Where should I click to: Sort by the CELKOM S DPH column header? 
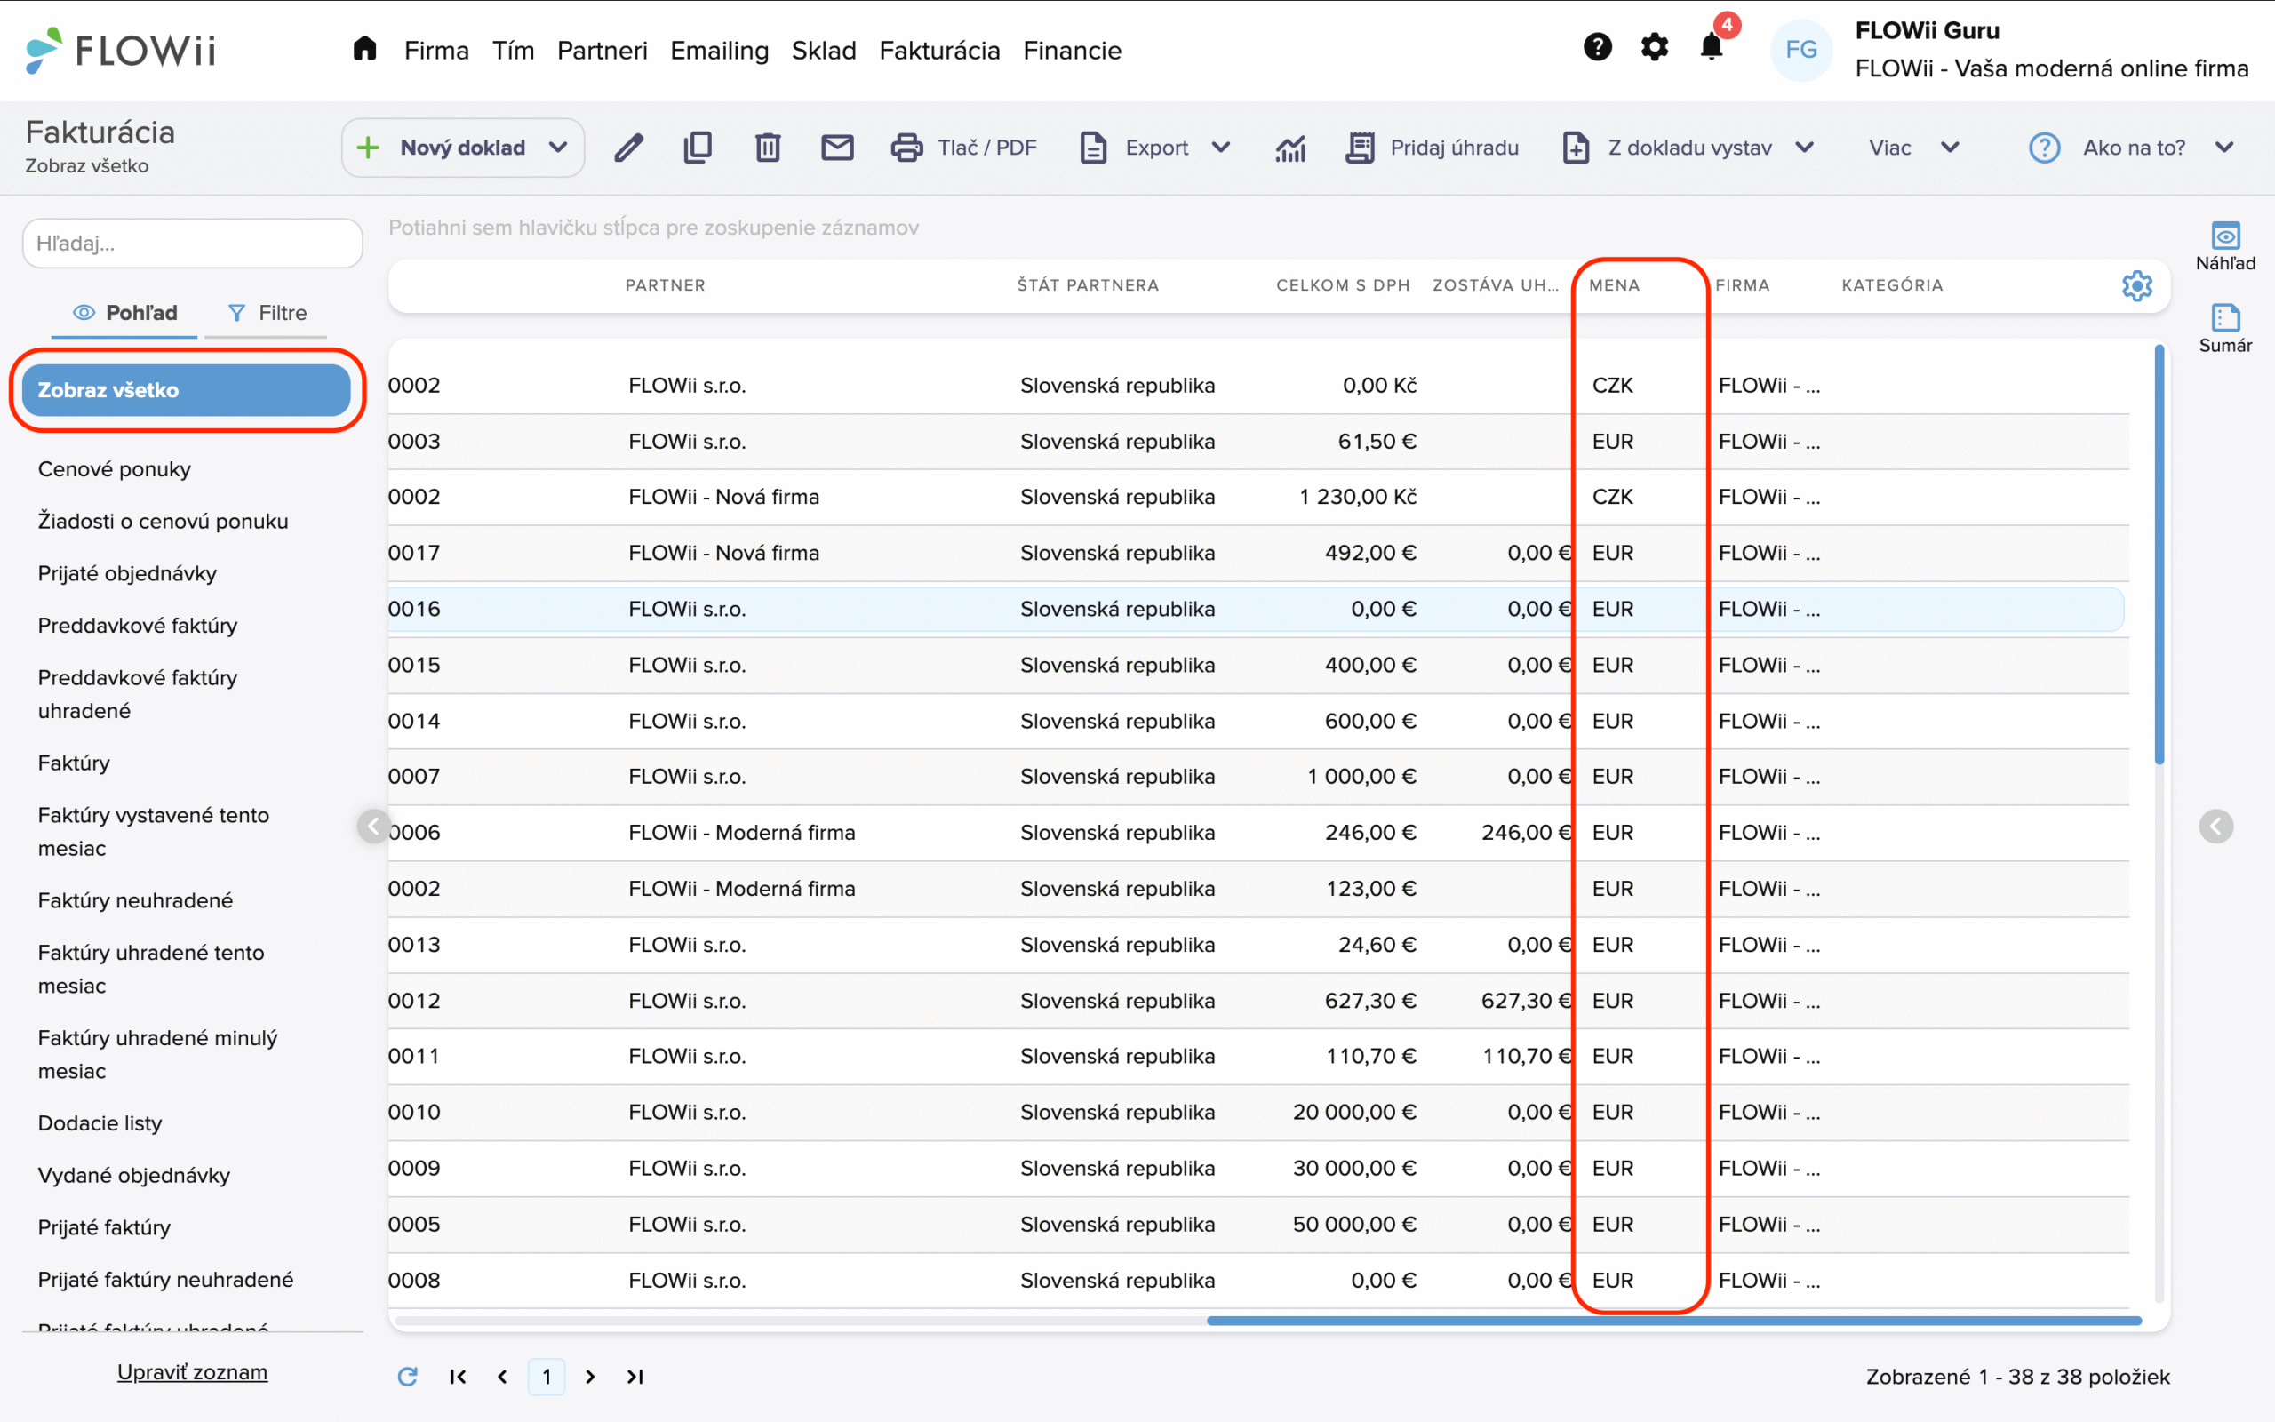(x=1343, y=285)
